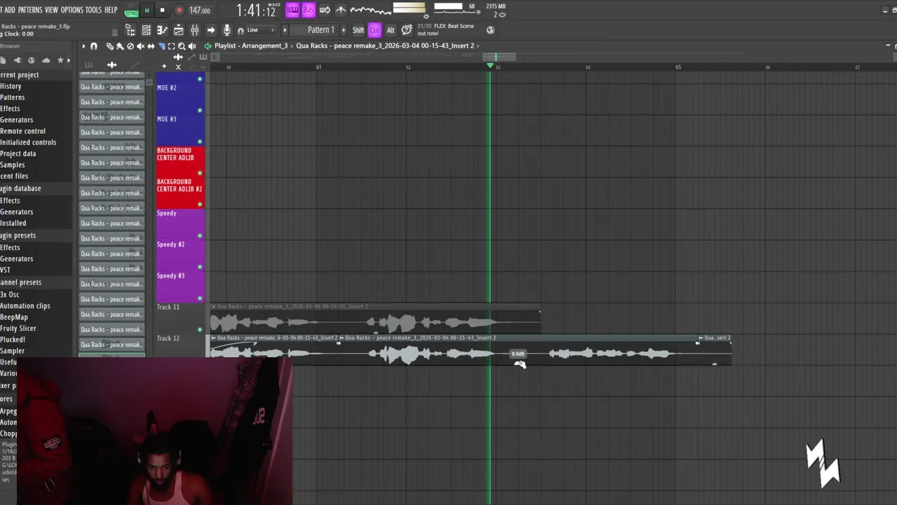Open the Channel rack icon
The image size is (897, 505).
coord(146,30)
